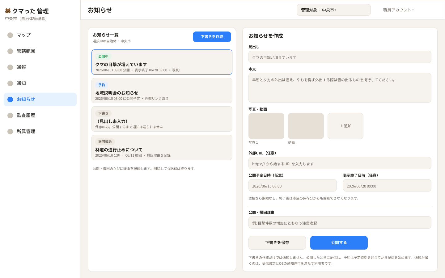The image size is (445, 278).
Task: Click the 撤回済み status badge
Action: pyautogui.click(x=105, y=142)
